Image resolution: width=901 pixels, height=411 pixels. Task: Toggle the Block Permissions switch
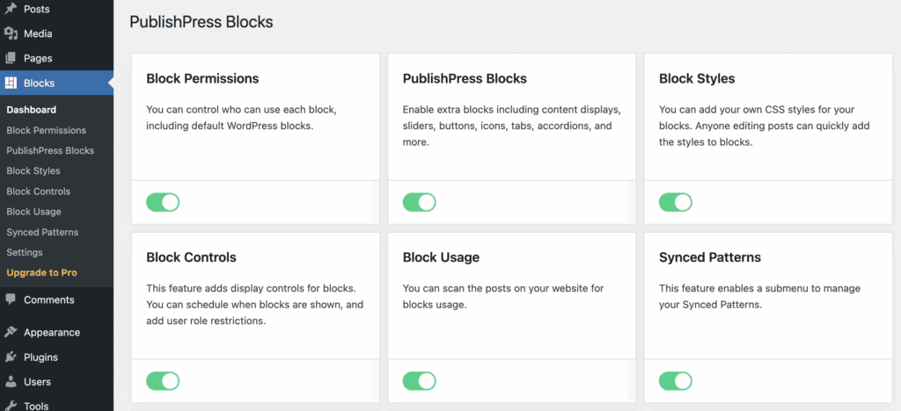pyautogui.click(x=163, y=202)
